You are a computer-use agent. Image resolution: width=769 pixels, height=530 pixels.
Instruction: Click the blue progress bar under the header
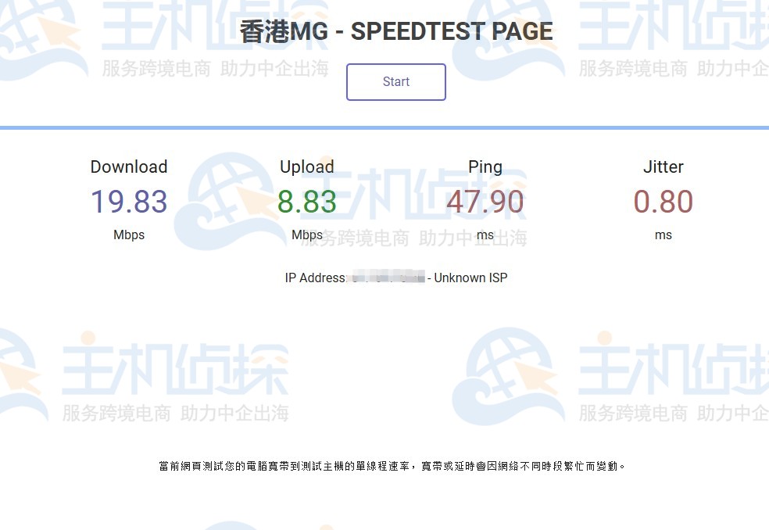pos(384,123)
